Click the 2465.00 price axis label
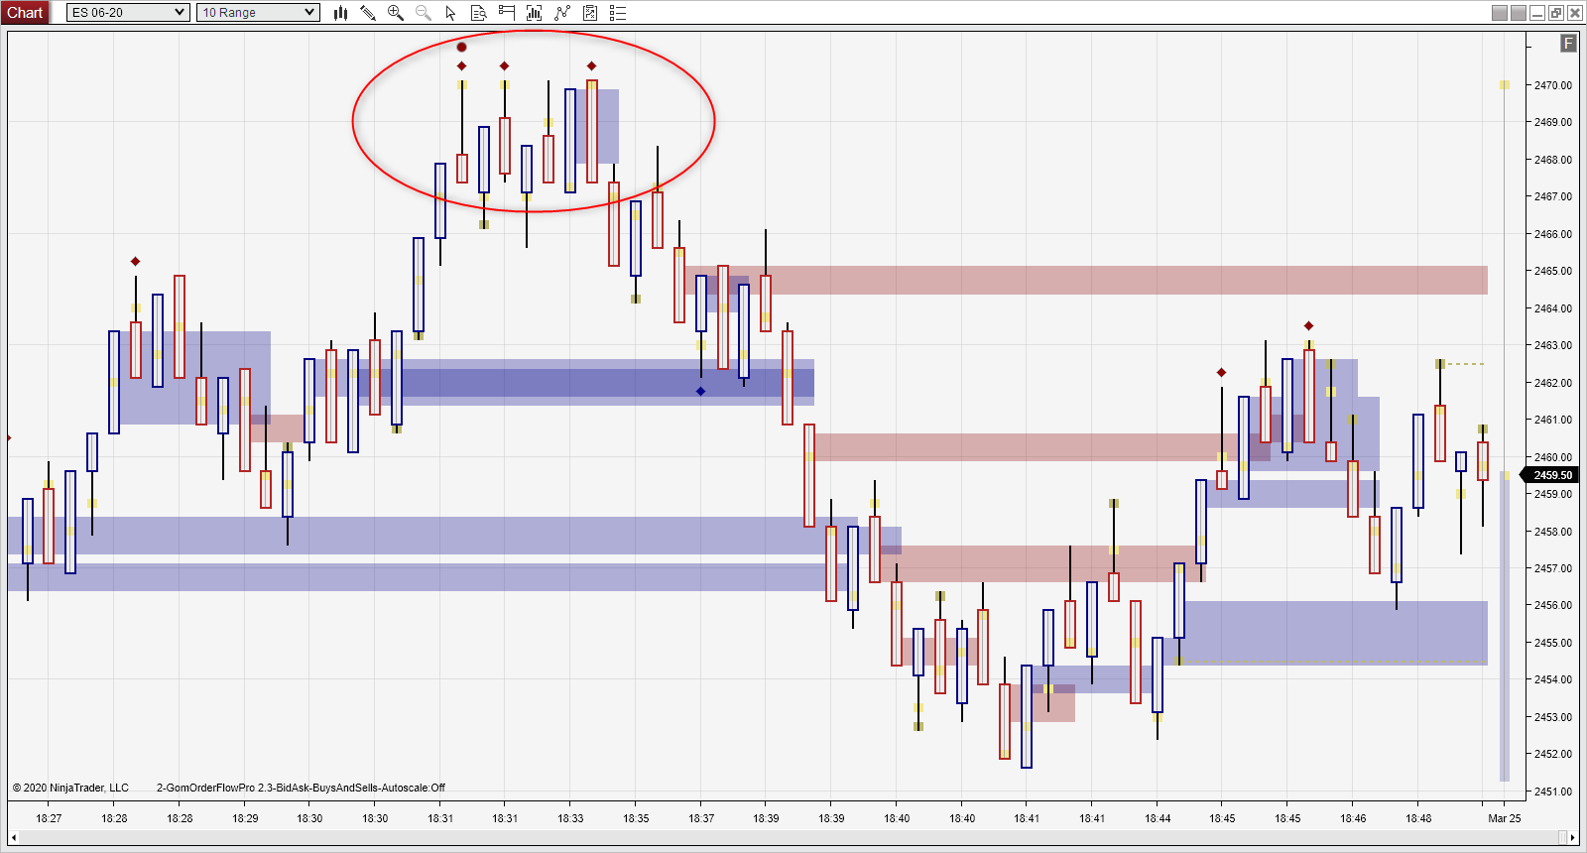The height and width of the screenshot is (853, 1587). point(1553,271)
